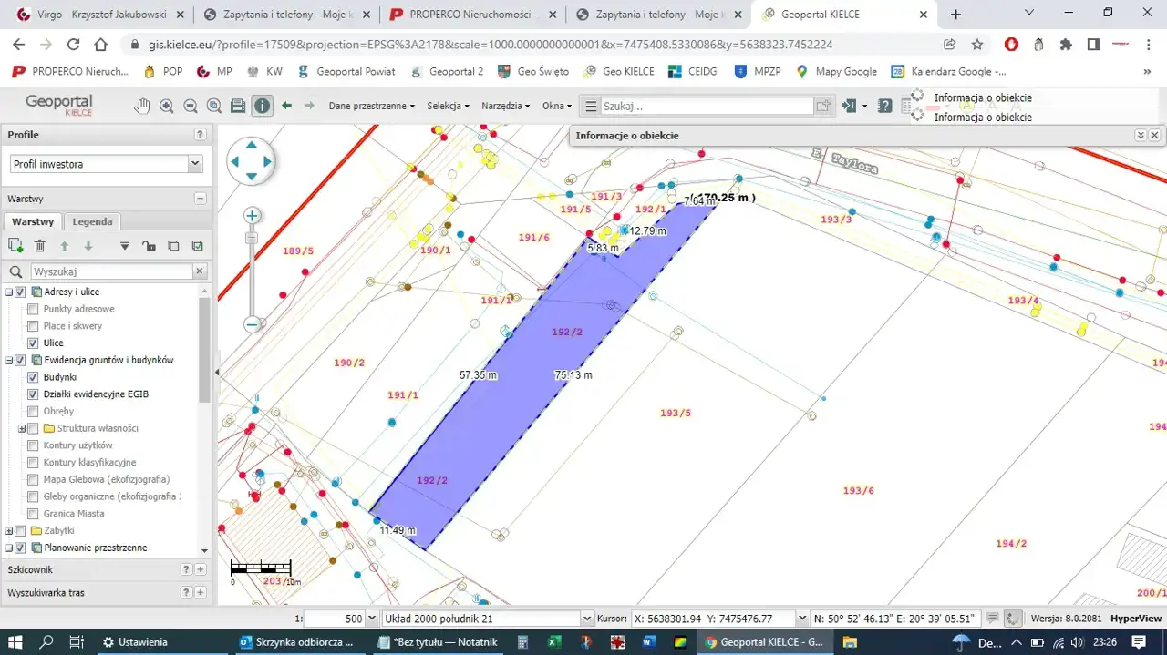Select the pan hand tool
This screenshot has width=1167, height=655.
click(142, 106)
